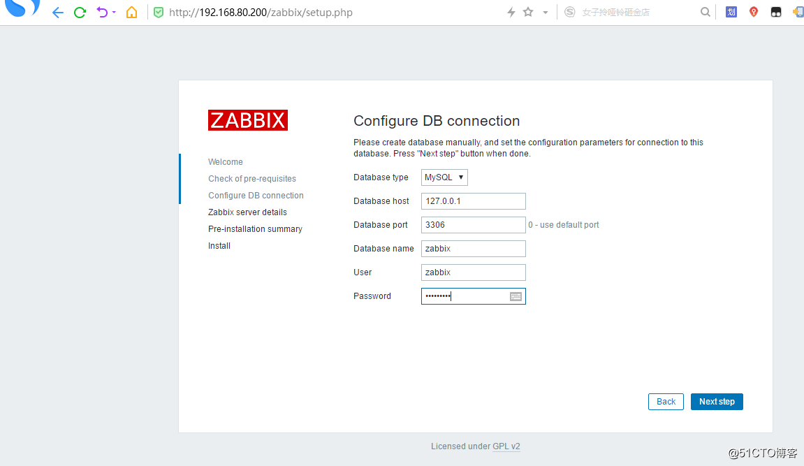The width and height of the screenshot is (804, 466).
Task: Click the red location pin extension icon
Action: (x=753, y=12)
